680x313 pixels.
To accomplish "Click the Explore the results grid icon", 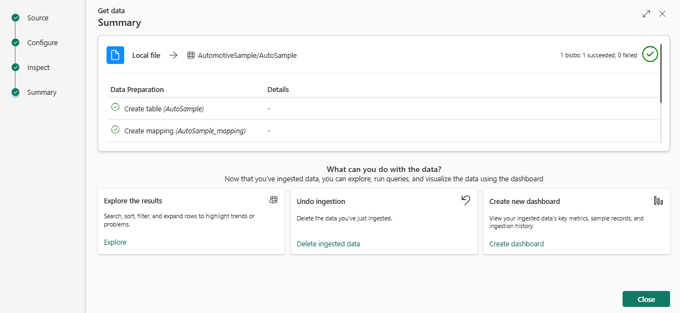I will [x=273, y=200].
